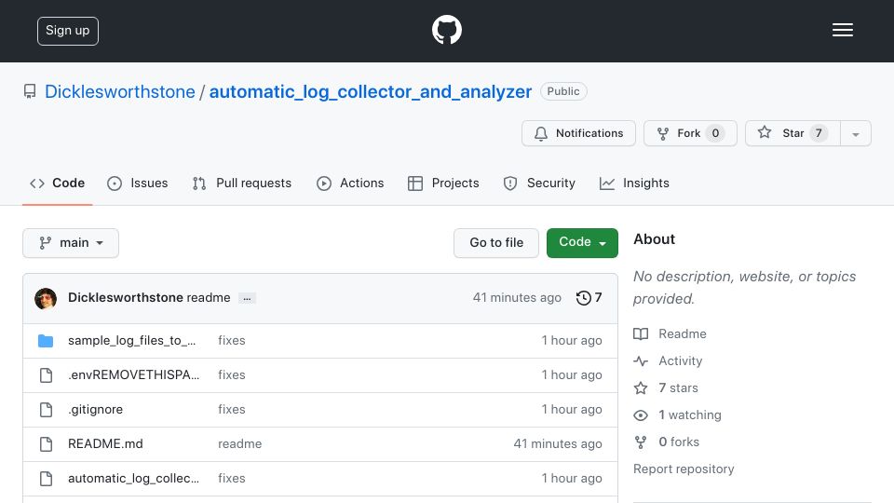
Task: Fork the repository
Action: click(x=690, y=133)
